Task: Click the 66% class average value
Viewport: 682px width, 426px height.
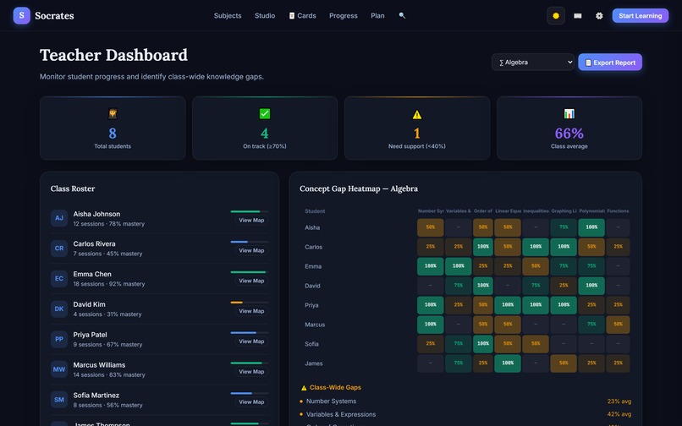Action: tap(569, 133)
